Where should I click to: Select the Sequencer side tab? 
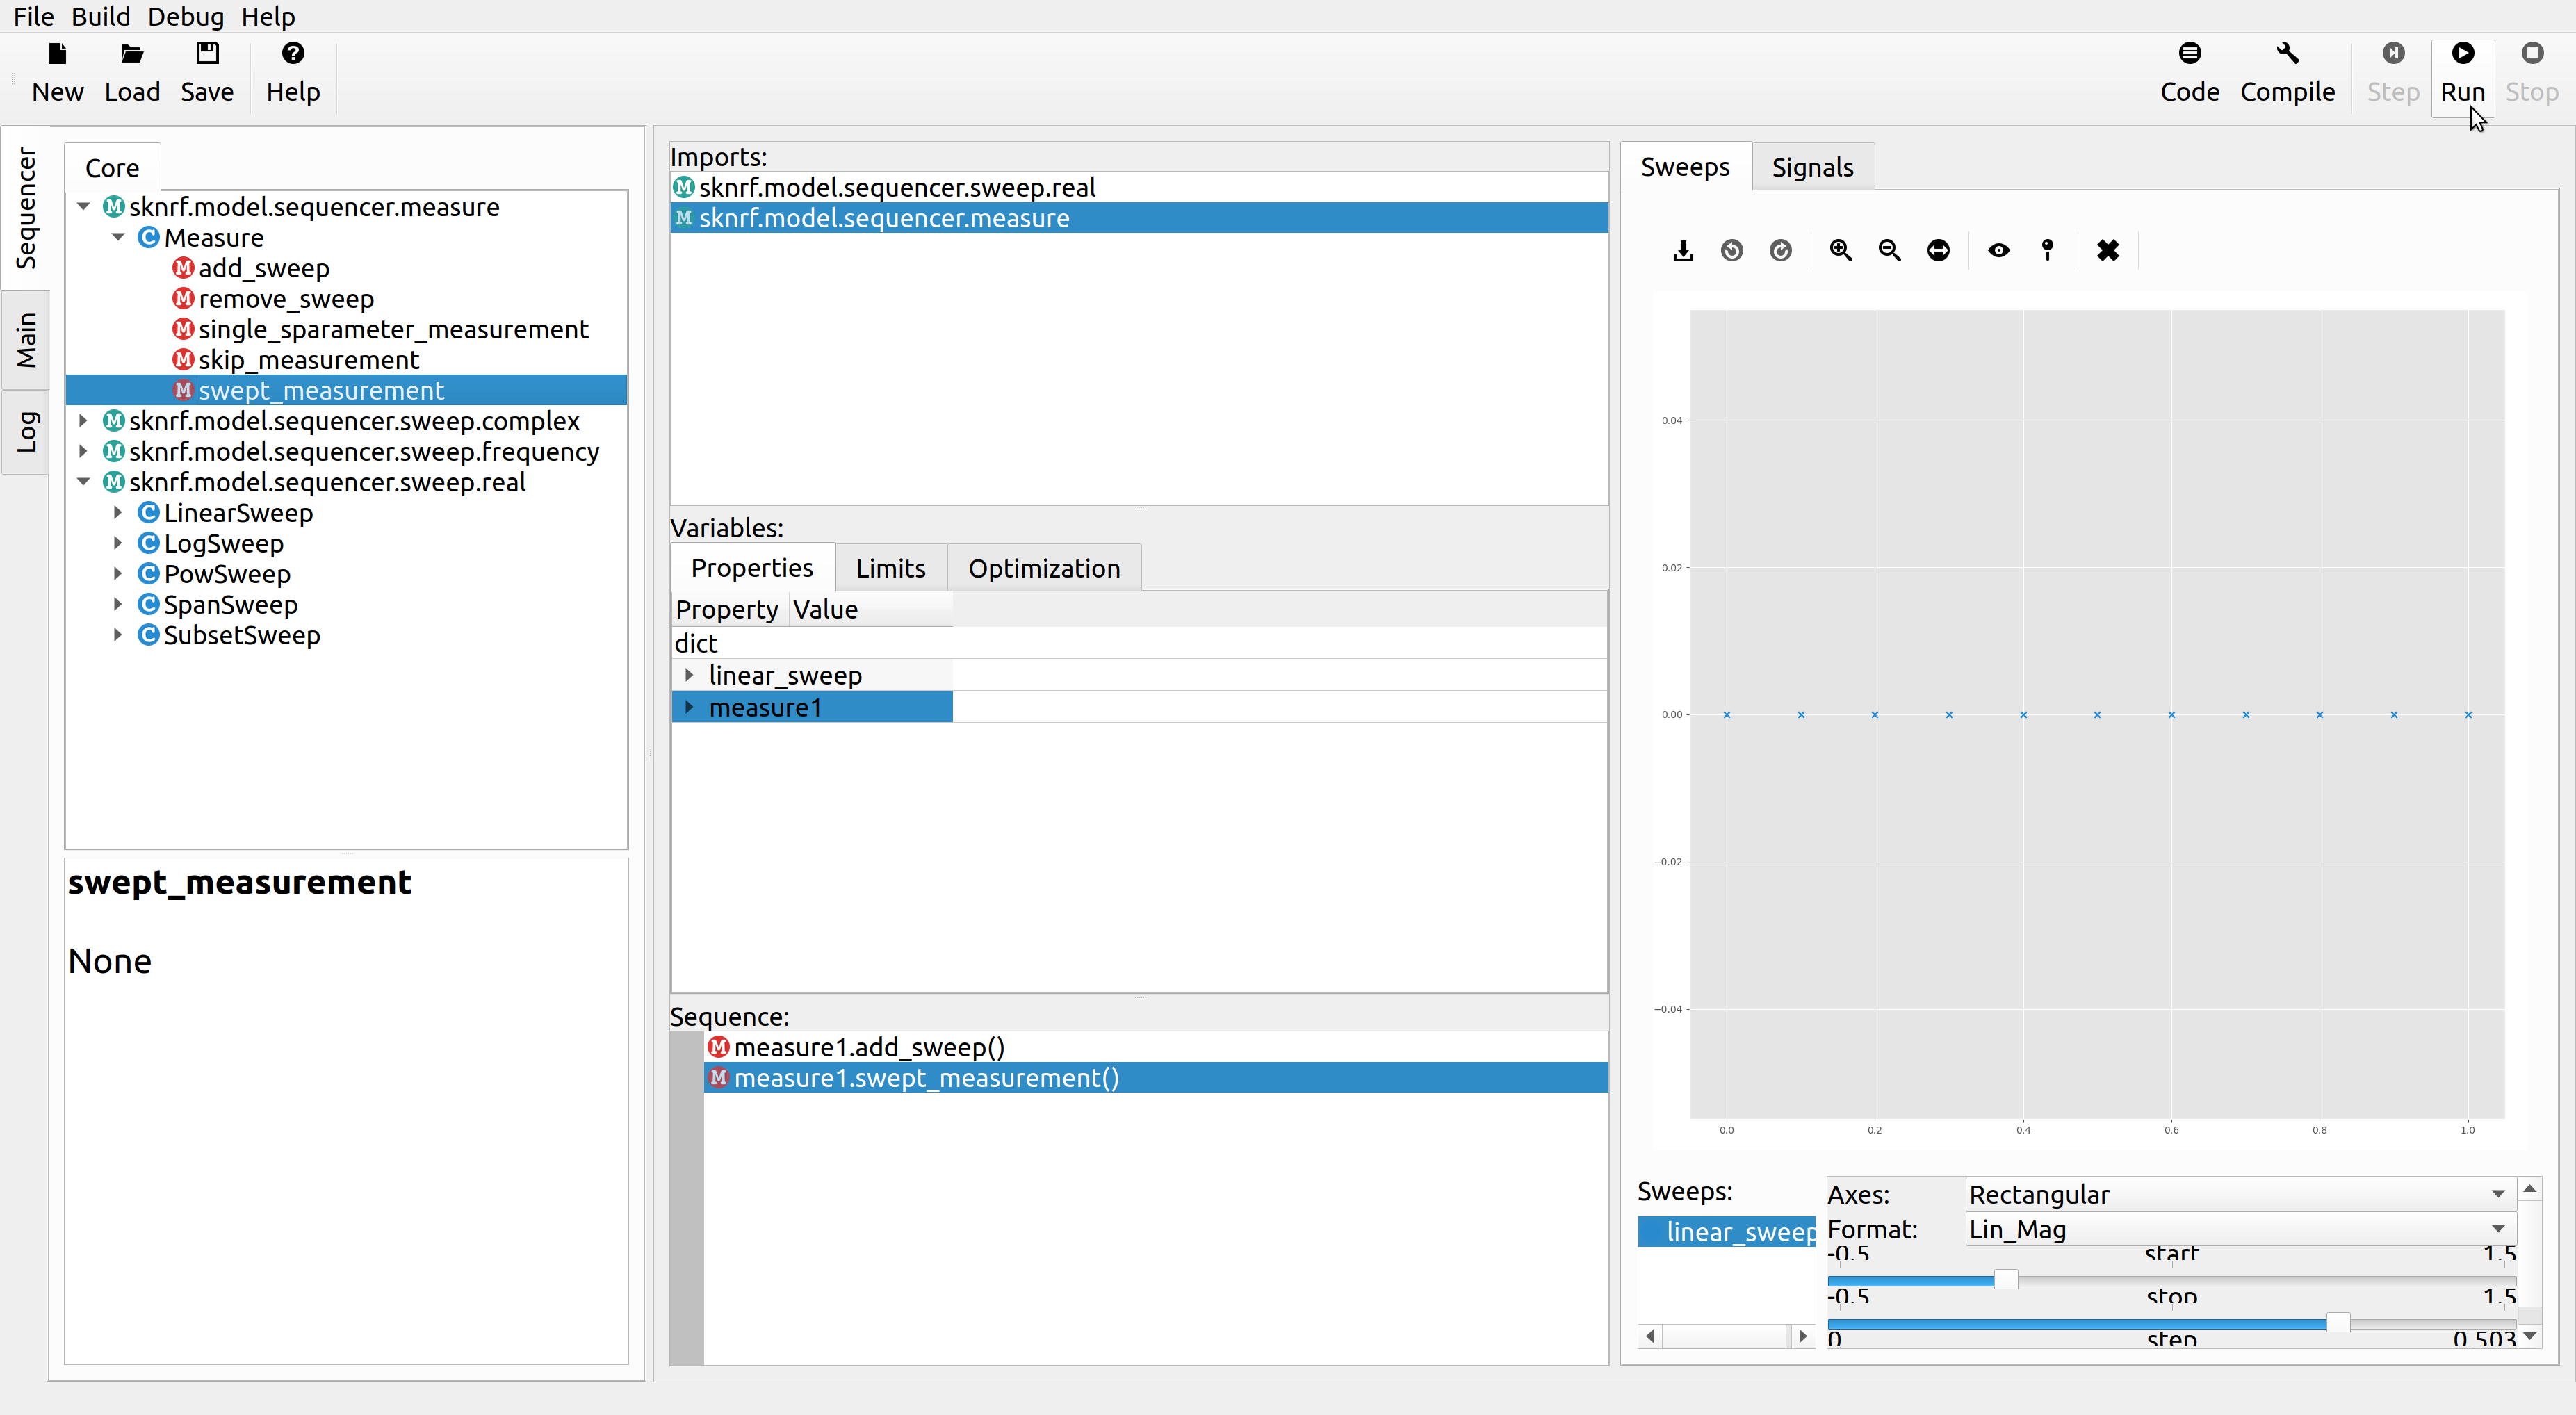pyautogui.click(x=26, y=208)
